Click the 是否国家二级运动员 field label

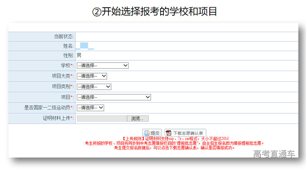tap(48, 108)
